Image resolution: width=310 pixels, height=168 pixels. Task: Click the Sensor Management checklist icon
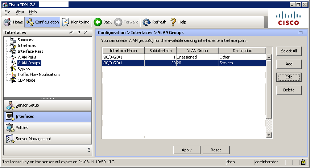point(10,139)
